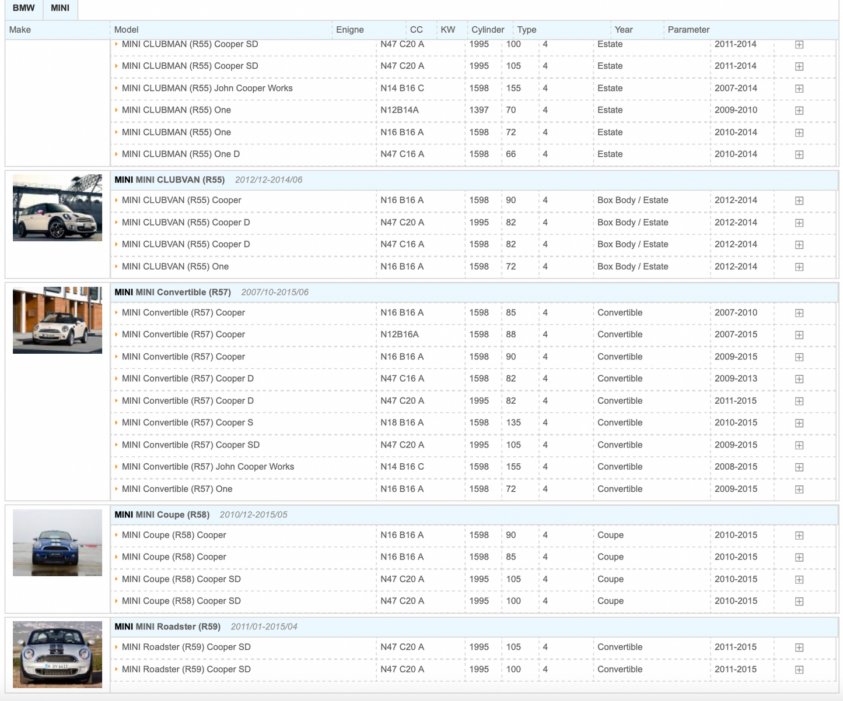Expand parameters for Convertible Cooper 85 KW
Screen dimensions: 843x701
799,313
